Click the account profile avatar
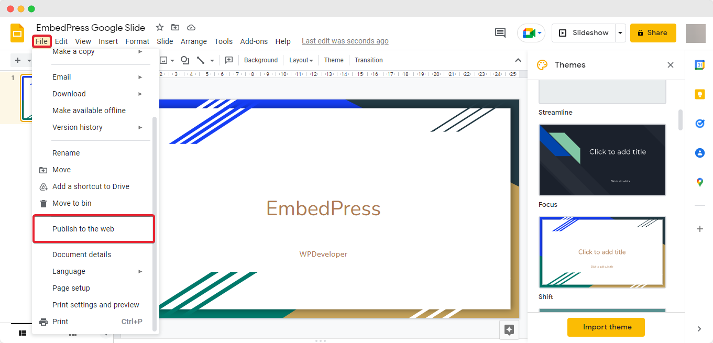Screen dimensions: 713x343 696,33
